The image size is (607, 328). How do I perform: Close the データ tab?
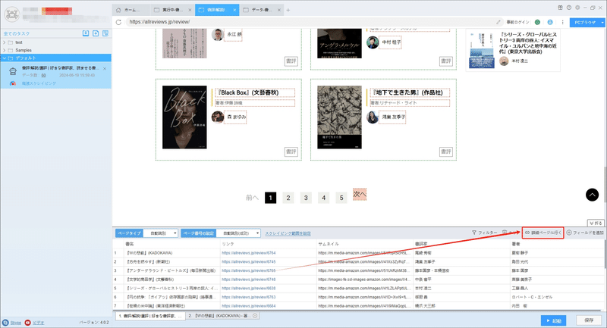pos(278,10)
